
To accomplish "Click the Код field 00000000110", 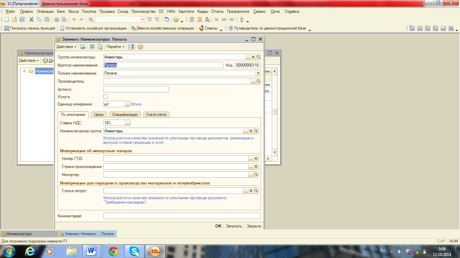I will pos(248,65).
